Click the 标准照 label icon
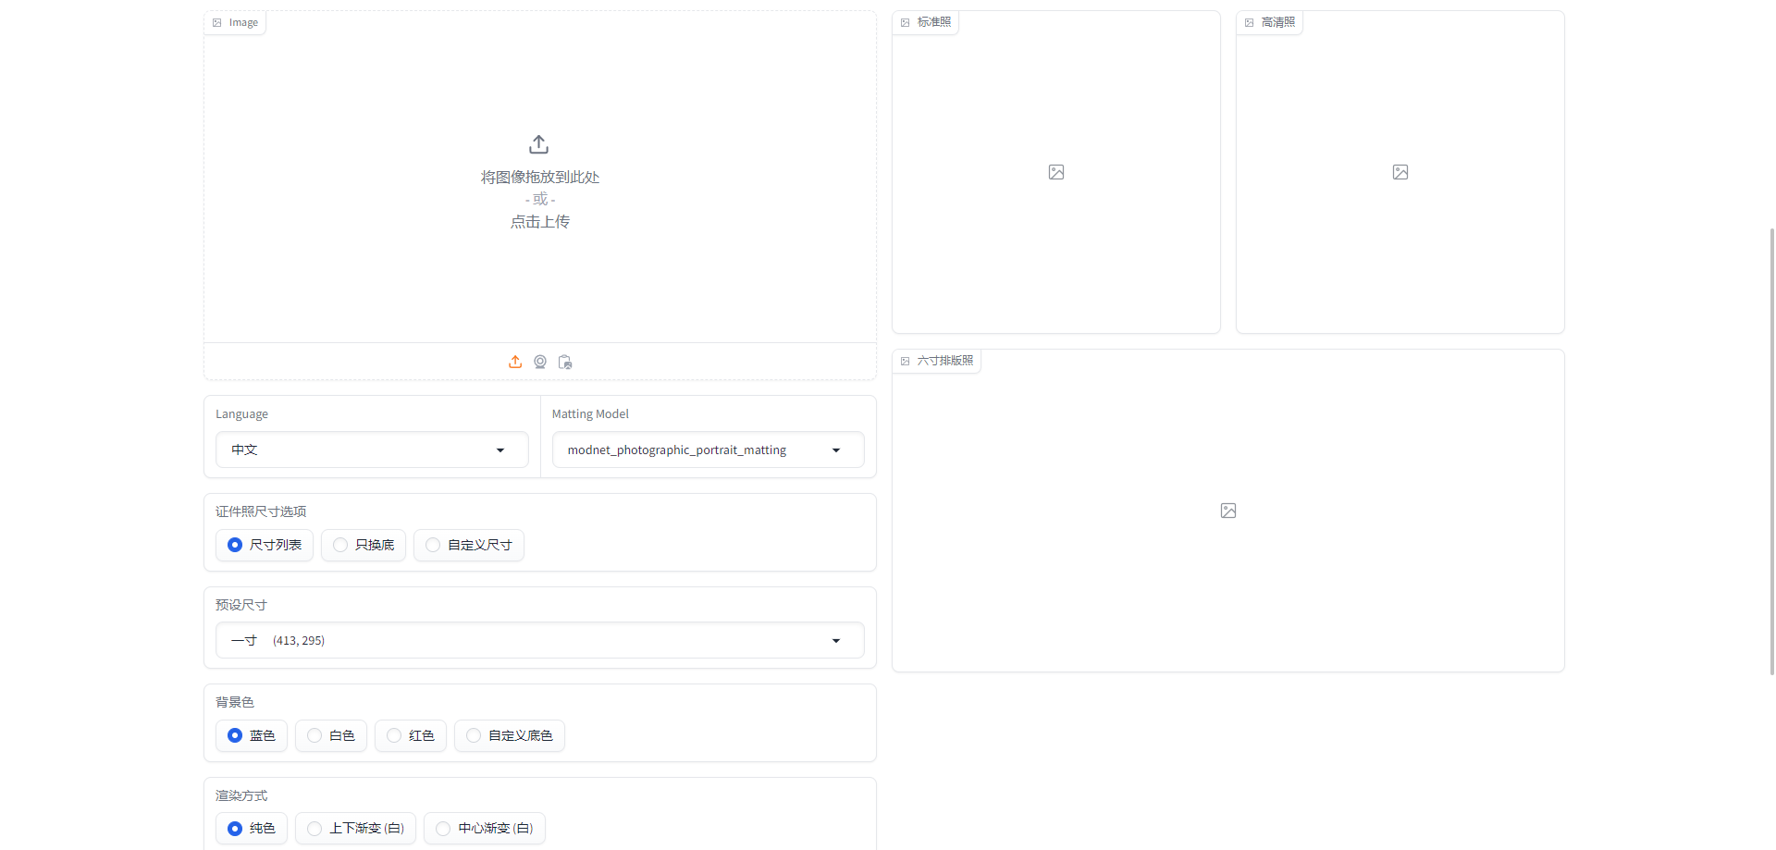Viewport: 1776px width, 850px height. [906, 22]
